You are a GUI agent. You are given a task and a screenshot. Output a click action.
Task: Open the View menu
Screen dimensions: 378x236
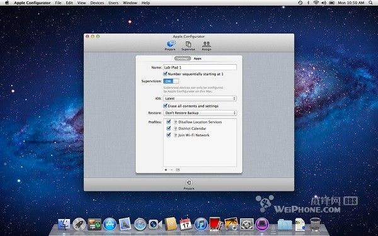pos(81,3)
